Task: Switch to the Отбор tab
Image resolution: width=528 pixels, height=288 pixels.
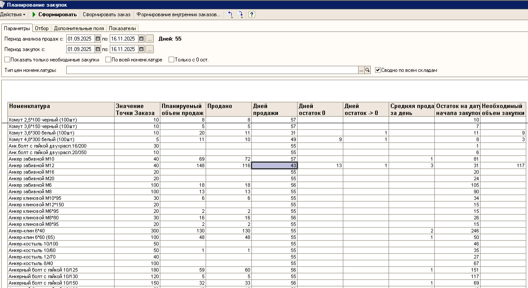Action: tap(42, 28)
